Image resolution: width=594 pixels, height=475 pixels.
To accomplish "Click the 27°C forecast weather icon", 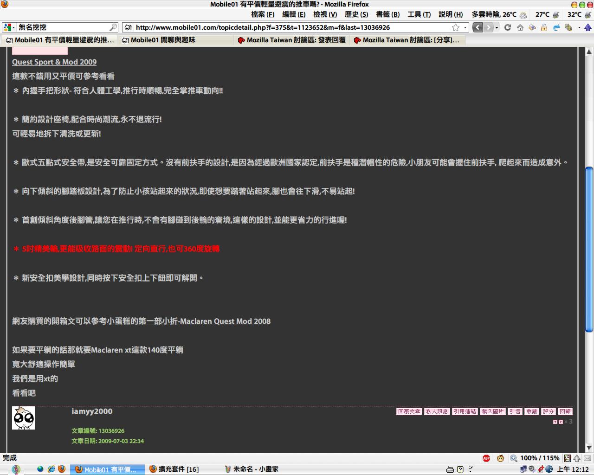I will point(555,15).
